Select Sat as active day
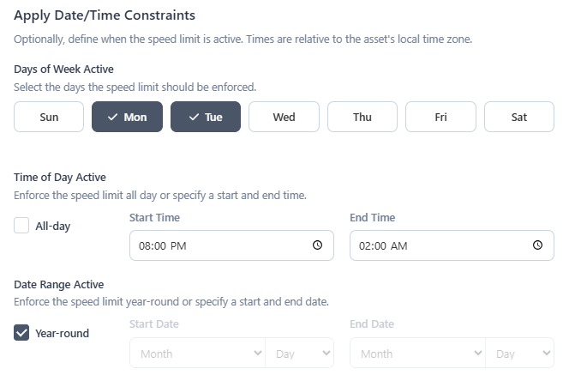The width and height of the screenshot is (569, 375). (519, 117)
